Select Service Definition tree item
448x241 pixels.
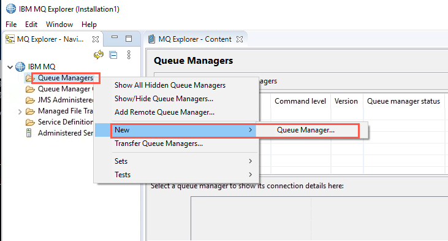coord(66,122)
